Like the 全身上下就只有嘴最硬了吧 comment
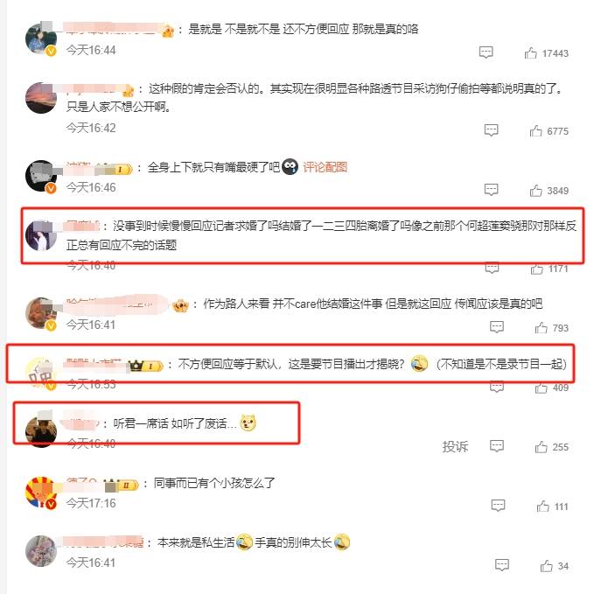 (x=535, y=190)
